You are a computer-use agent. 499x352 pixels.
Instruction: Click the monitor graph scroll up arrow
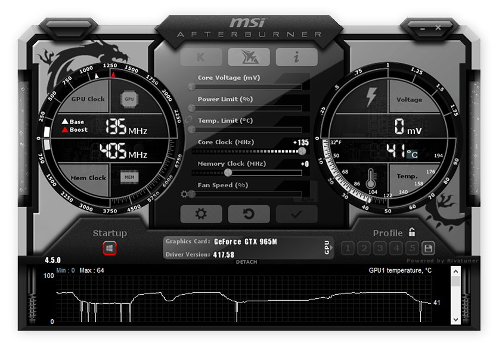pyautogui.click(x=455, y=271)
